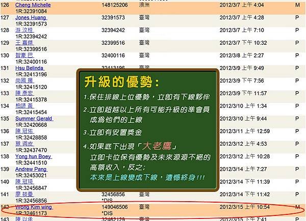Click row number 139
Screen dimensions: 306x221
[5, 169]
